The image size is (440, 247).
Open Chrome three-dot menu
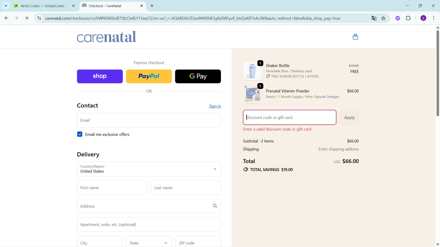click(x=434, y=18)
